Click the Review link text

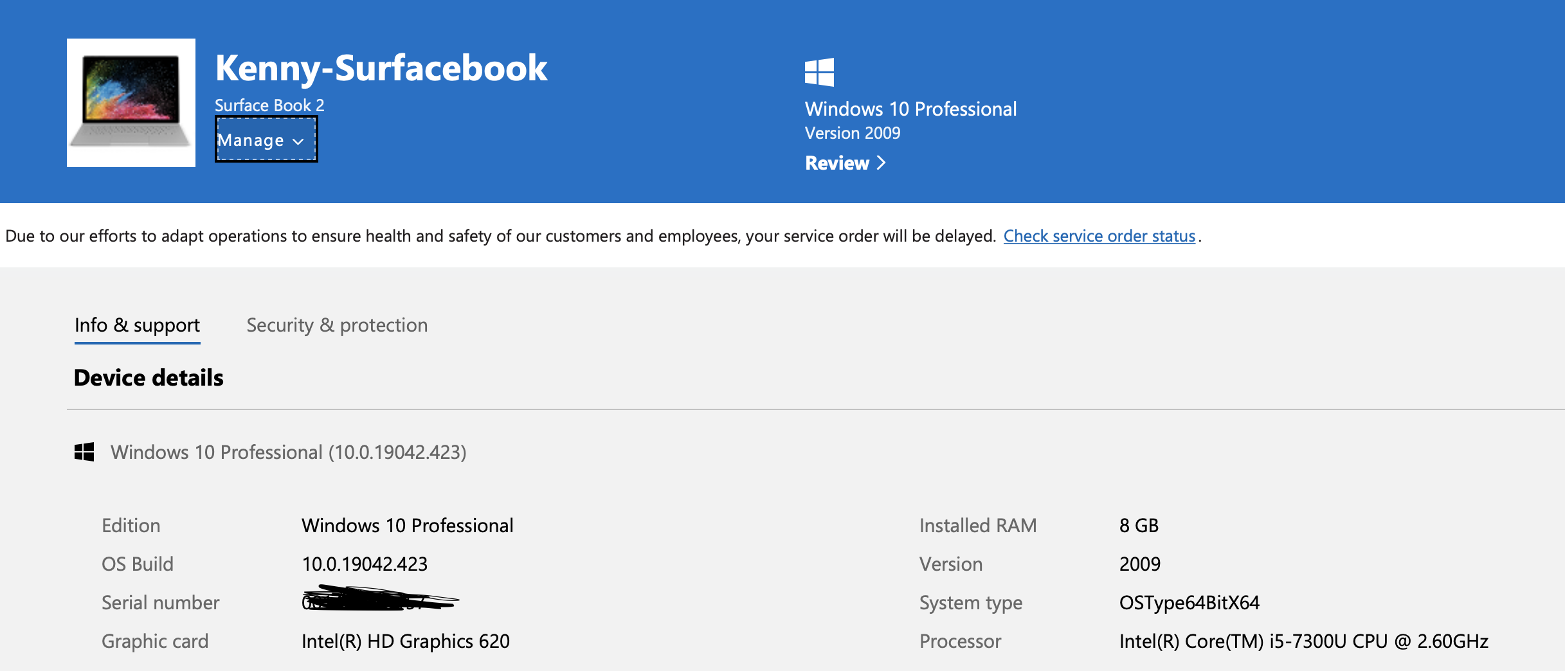(837, 163)
